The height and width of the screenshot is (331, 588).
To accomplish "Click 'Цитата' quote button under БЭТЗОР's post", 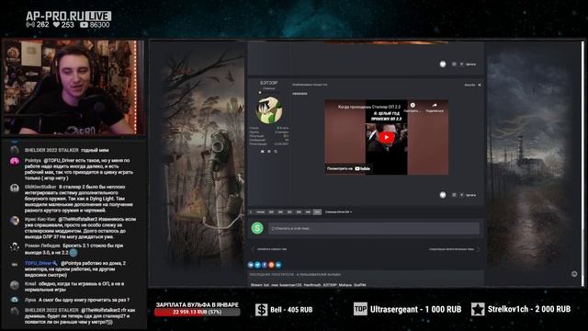I will [470, 195].
